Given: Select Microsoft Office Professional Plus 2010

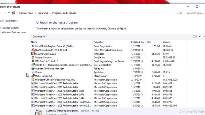Looking at the screenshot, I should 55,80.
